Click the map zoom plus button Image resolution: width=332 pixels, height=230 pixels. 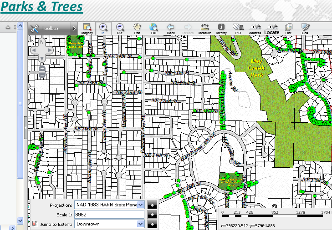(41, 68)
